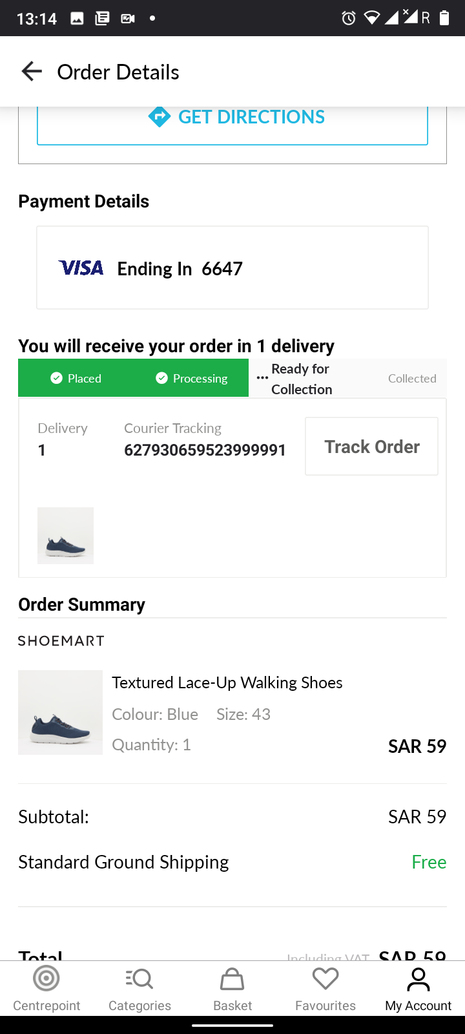Open the Textured Lace-Up Walking Shoes image
The width and height of the screenshot is (465, 1034).
click(x=60, y=712)
